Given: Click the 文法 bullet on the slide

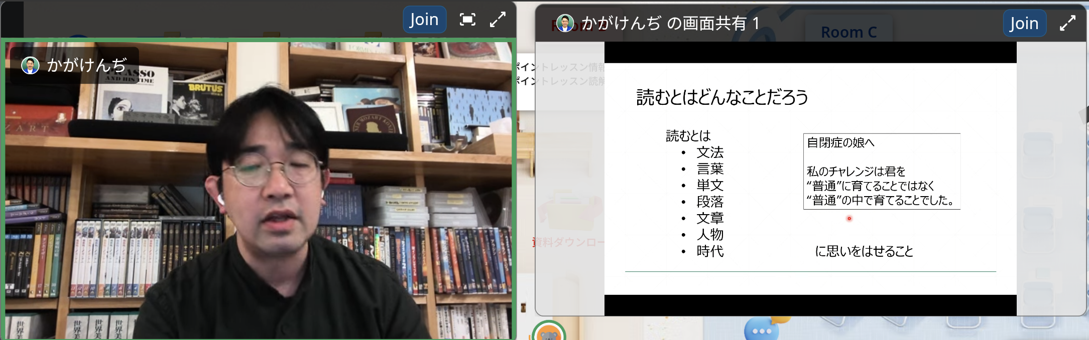Looking at the screenshot, I should click(x=710, y=152).
